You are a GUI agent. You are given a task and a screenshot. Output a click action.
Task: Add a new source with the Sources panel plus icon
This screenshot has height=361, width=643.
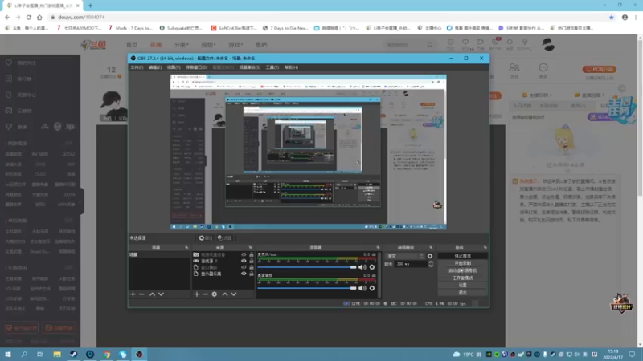click(x=197, y=294)
